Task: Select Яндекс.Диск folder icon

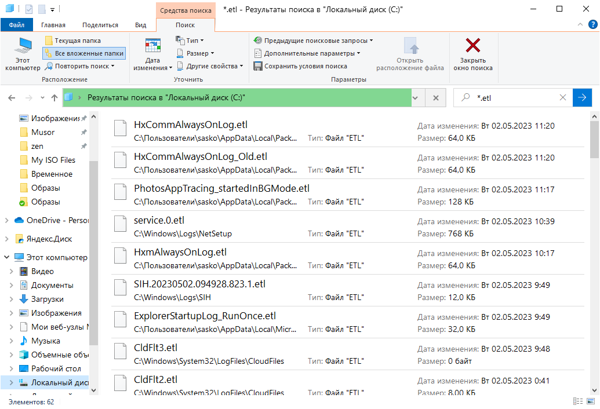Action: tap(19, 239)
